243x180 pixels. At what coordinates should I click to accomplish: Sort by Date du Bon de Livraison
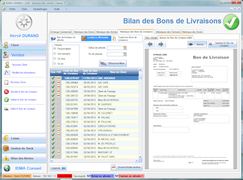pyautogui.click(x=90, y=72)
